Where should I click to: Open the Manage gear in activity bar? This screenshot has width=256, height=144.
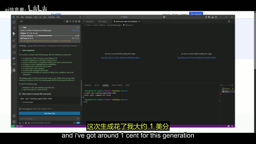(x=14, y=122)
